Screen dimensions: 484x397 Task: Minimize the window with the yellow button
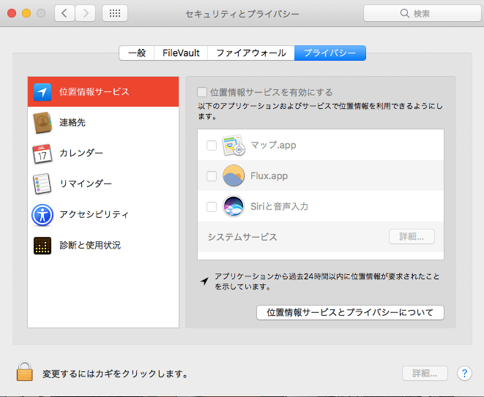coord(26,13)
